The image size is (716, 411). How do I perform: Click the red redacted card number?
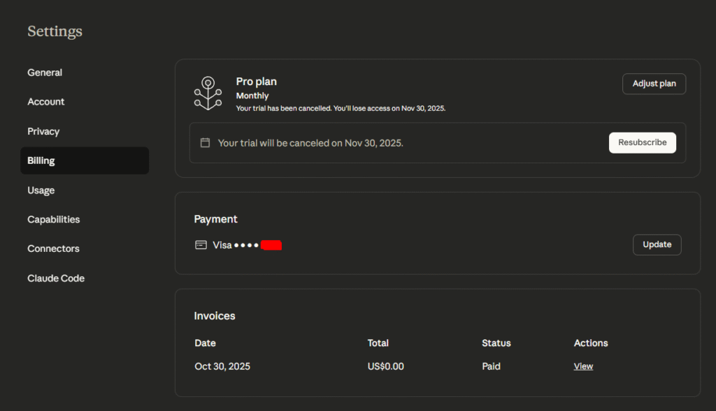271,245
